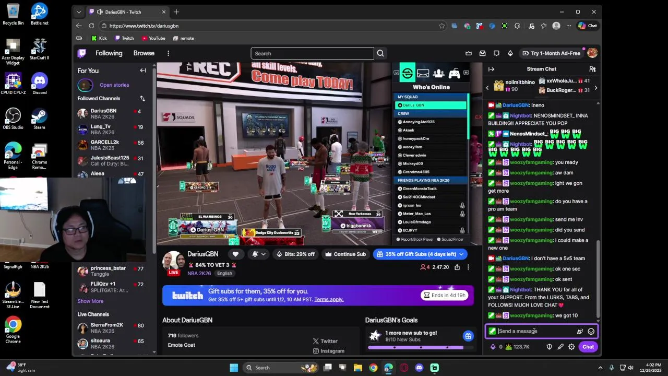Expand the 35% off Gift Subs dropdown
668x376 pixels.
pos(462,254)
